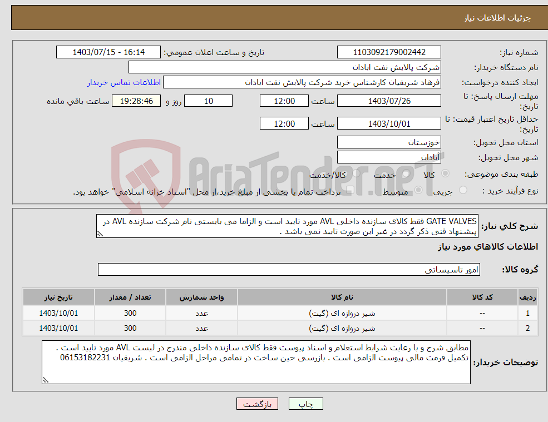Screen dimensions: 548x422
Task: Toggle the Islamic treasury payment checkbox
Action: pyautogui.click(x=350, y=190)
